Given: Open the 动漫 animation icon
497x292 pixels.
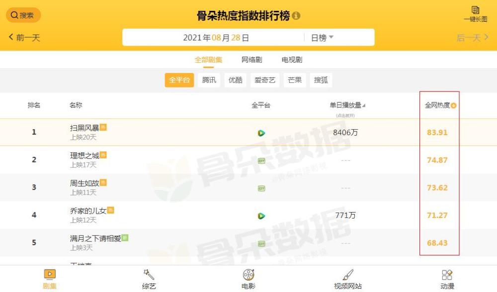Looking at the screenshot, I should [447, 274].
